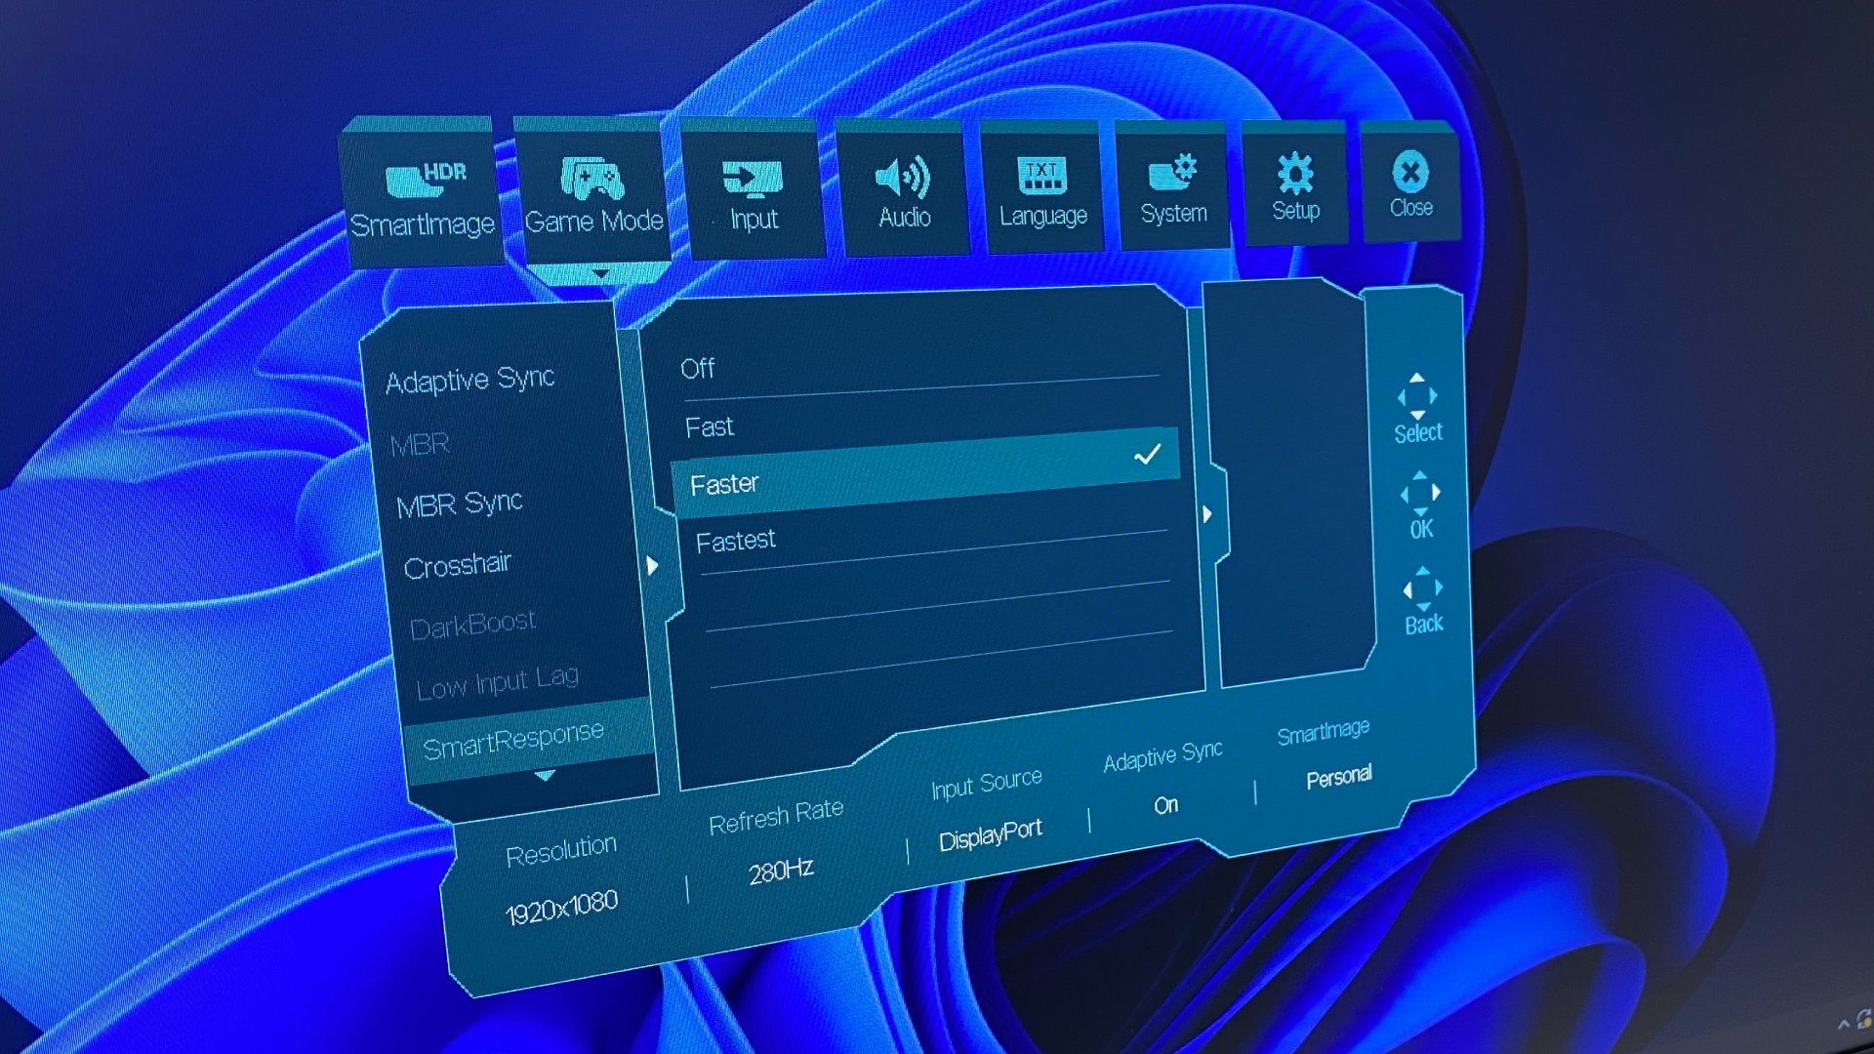Screen dimensions: 1874x1054
Task: Choose the Fastest response option
Action: point(736,540)
